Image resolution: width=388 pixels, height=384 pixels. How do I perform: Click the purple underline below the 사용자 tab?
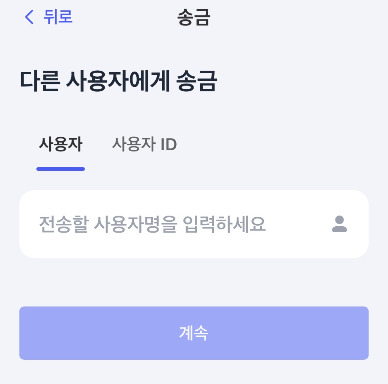[61, 169]
